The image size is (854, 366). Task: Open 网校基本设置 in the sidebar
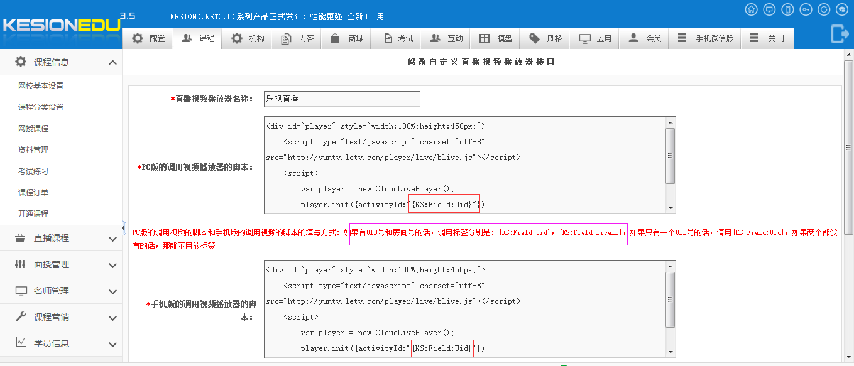pyautogui.click(x=41, y=86)
